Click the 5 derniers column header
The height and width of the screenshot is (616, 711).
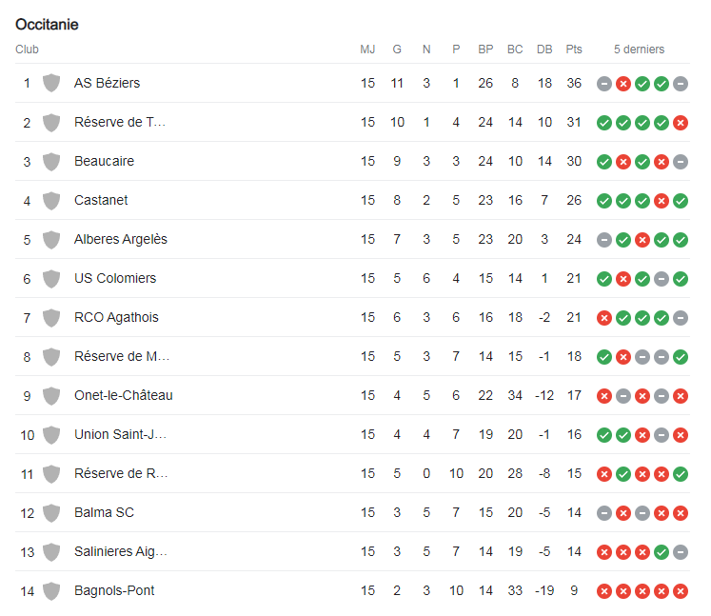click(639, 49)
